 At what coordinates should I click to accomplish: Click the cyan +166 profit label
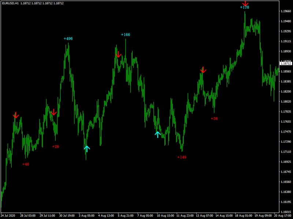(125, 34)
